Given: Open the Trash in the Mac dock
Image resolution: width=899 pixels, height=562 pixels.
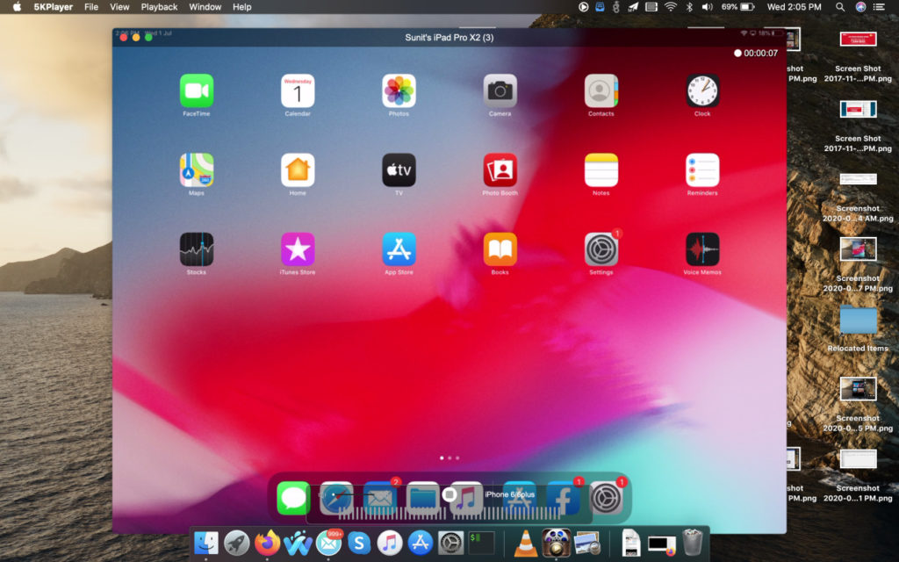Looking at the screenshot, I should [x=693, y=542].
